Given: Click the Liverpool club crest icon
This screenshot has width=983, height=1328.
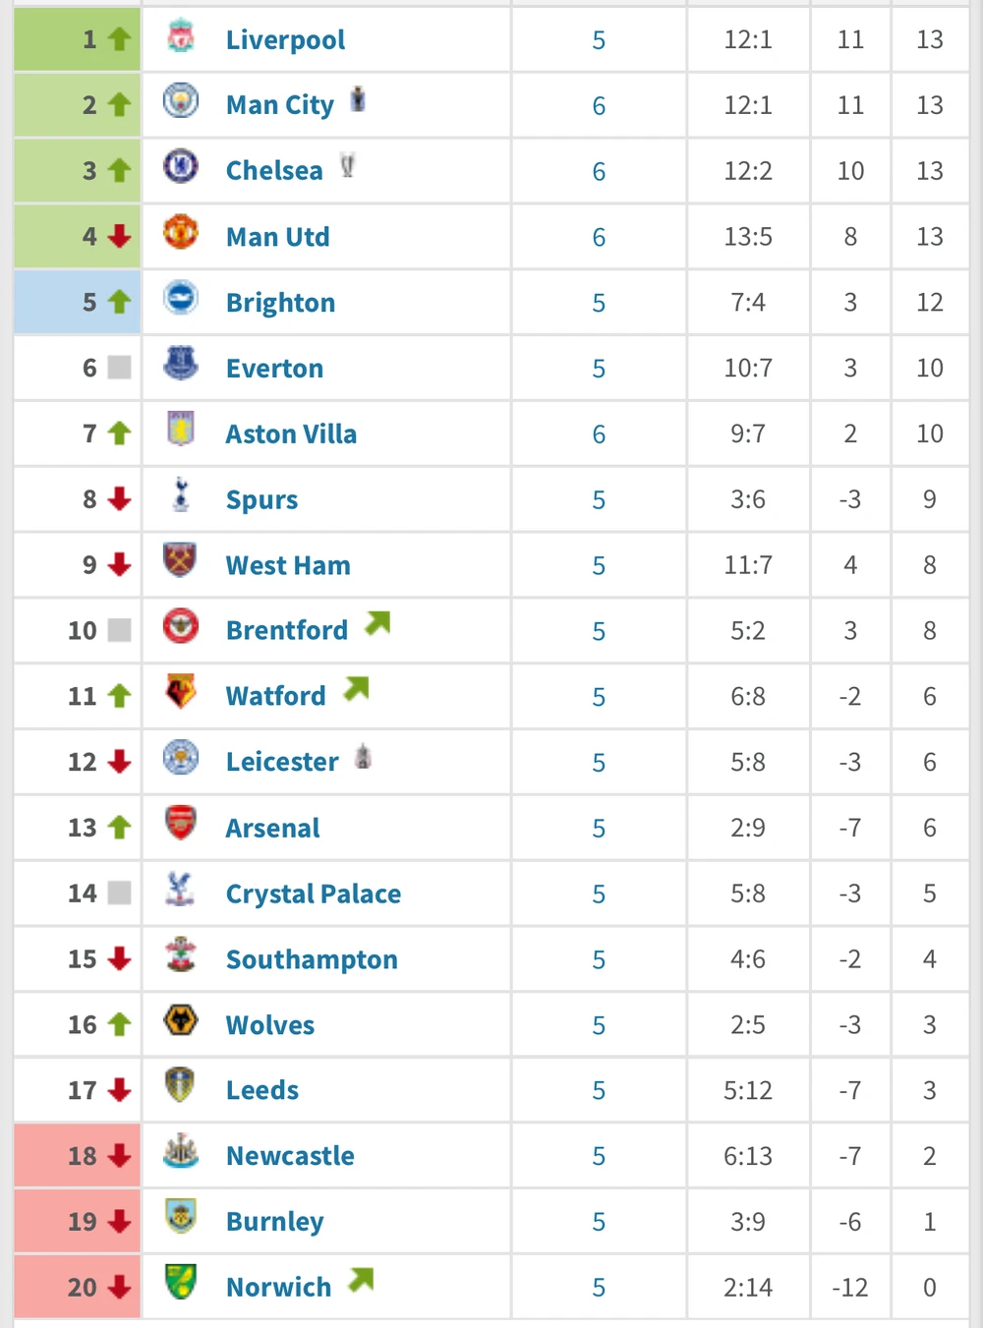Looking at the screenshot, I should (x=181, y=37).
